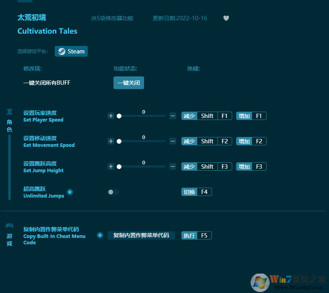The height and width of the screenshot is (293, 329).
Task: Click plus icon for Set Jump Height
Action: [x=111, y=166]
